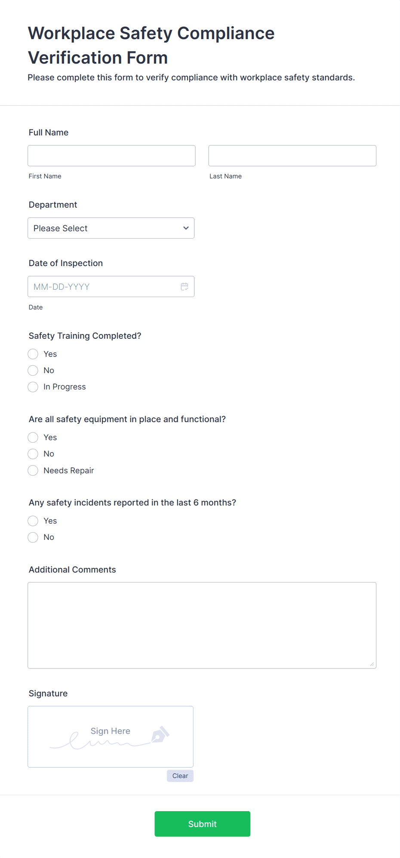Click the Date of Inspection field
Image resolution: width=400 pixels, height=858 pixels.
tap(103, 287)
